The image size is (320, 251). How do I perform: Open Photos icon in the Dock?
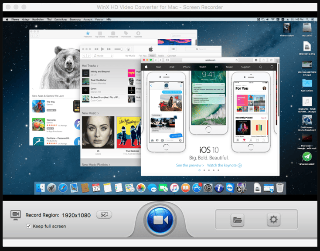(x=141, y=188)
